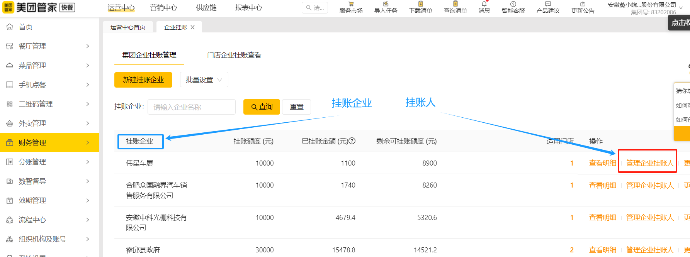The image size is (690, 257).
Task: Open 管理企业挂账人 for 霍邱县政府
Action: coord(649,250)
